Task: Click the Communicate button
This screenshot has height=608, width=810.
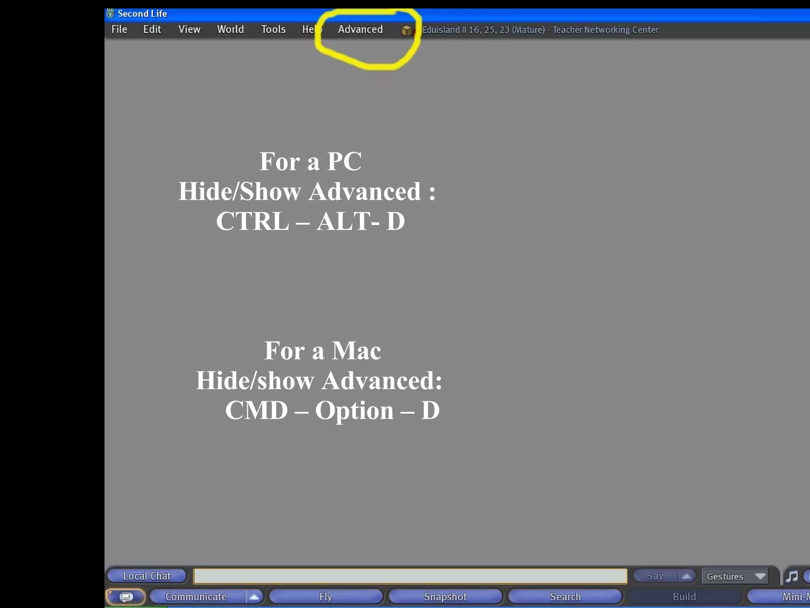Action: [x=197, y=597]
